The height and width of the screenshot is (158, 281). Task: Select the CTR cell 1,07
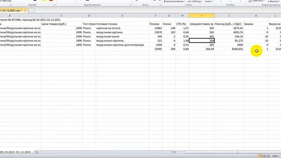pyautogui.click(x=182, y=28)
